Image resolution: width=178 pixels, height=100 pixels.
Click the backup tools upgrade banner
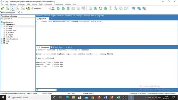point(70,16)
